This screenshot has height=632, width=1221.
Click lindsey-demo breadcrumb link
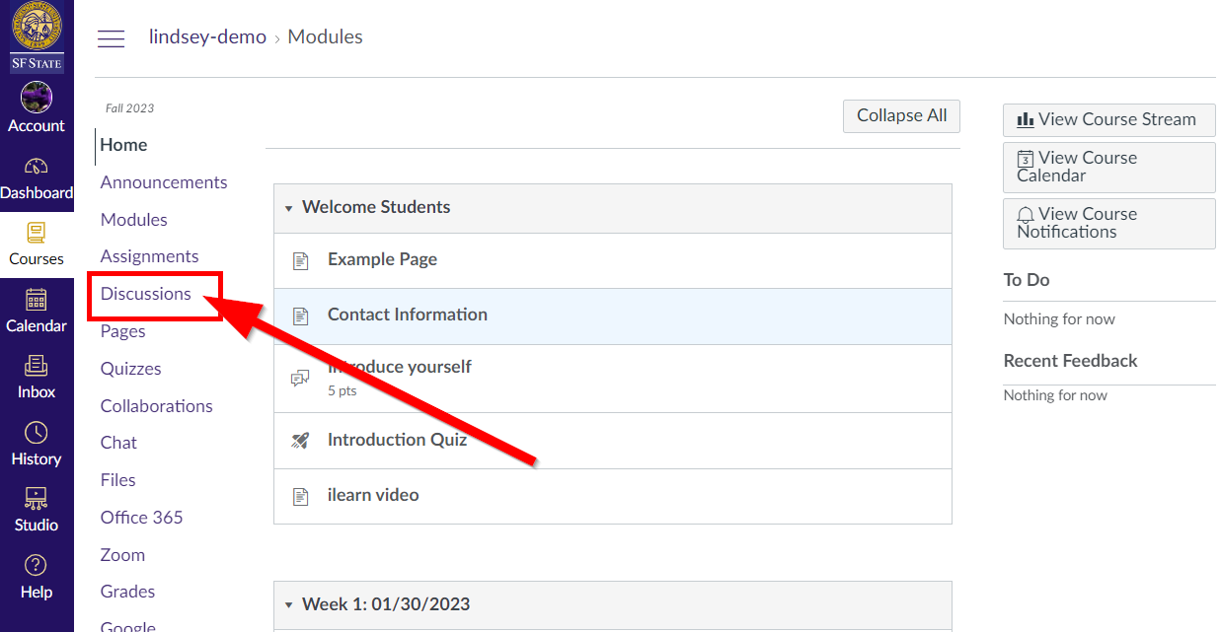tap(207, 37)
